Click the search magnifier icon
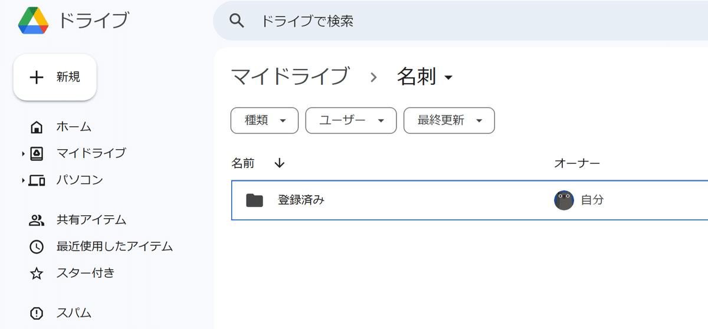 (237, 21)
